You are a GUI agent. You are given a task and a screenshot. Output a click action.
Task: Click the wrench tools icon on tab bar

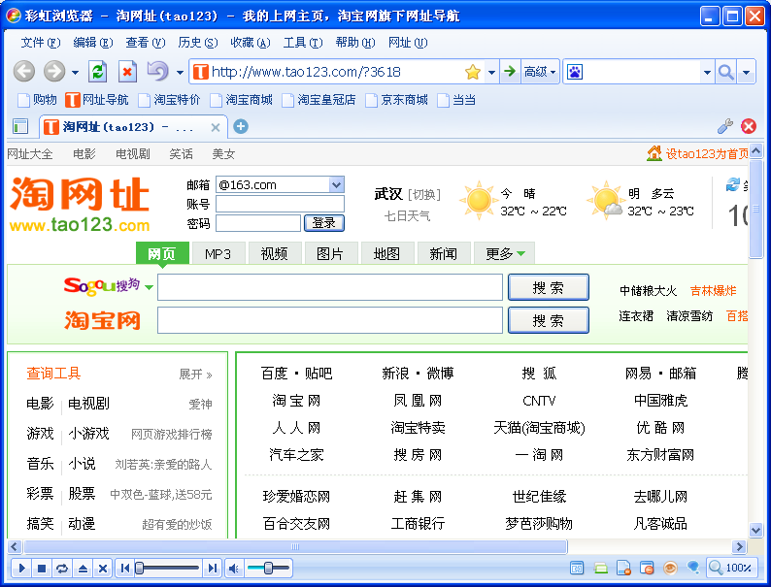pos(724,126)
